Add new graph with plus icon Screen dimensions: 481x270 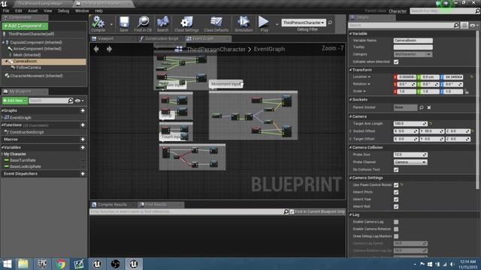[x=83, y=110]
